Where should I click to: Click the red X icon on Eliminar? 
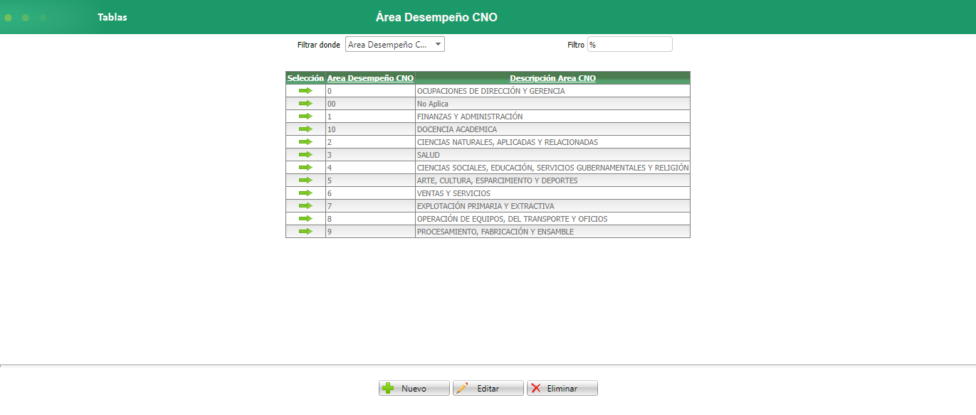point(536,387)
